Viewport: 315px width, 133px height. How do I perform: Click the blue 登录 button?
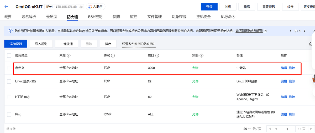click(x=209, y=7)
